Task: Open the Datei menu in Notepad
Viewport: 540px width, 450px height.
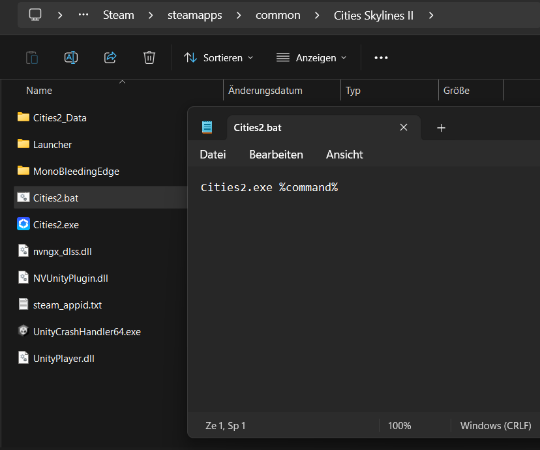Action: 213,155
